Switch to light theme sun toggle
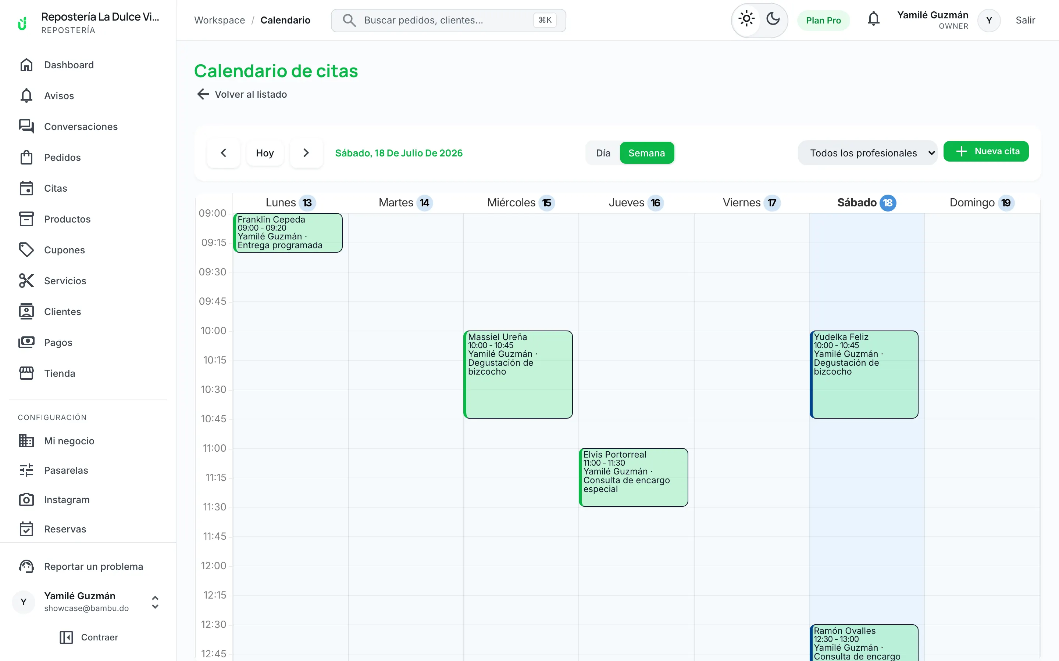 point(746,19)
